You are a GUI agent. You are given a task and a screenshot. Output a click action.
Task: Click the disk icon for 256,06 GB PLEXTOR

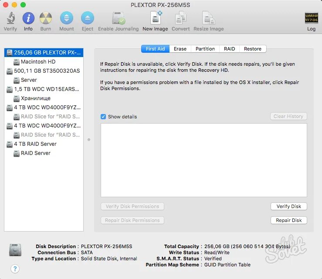10,53
